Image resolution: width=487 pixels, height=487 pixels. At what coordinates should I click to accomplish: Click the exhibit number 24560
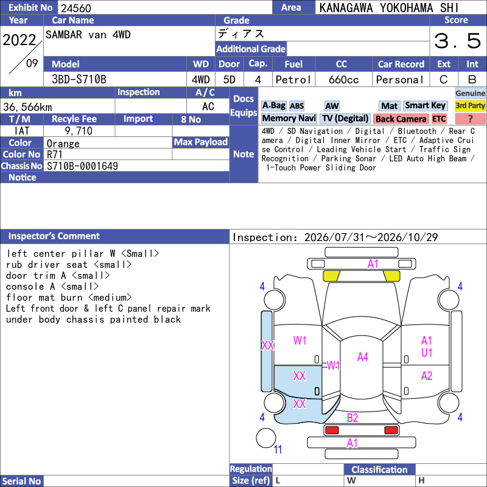coord(76,8)
